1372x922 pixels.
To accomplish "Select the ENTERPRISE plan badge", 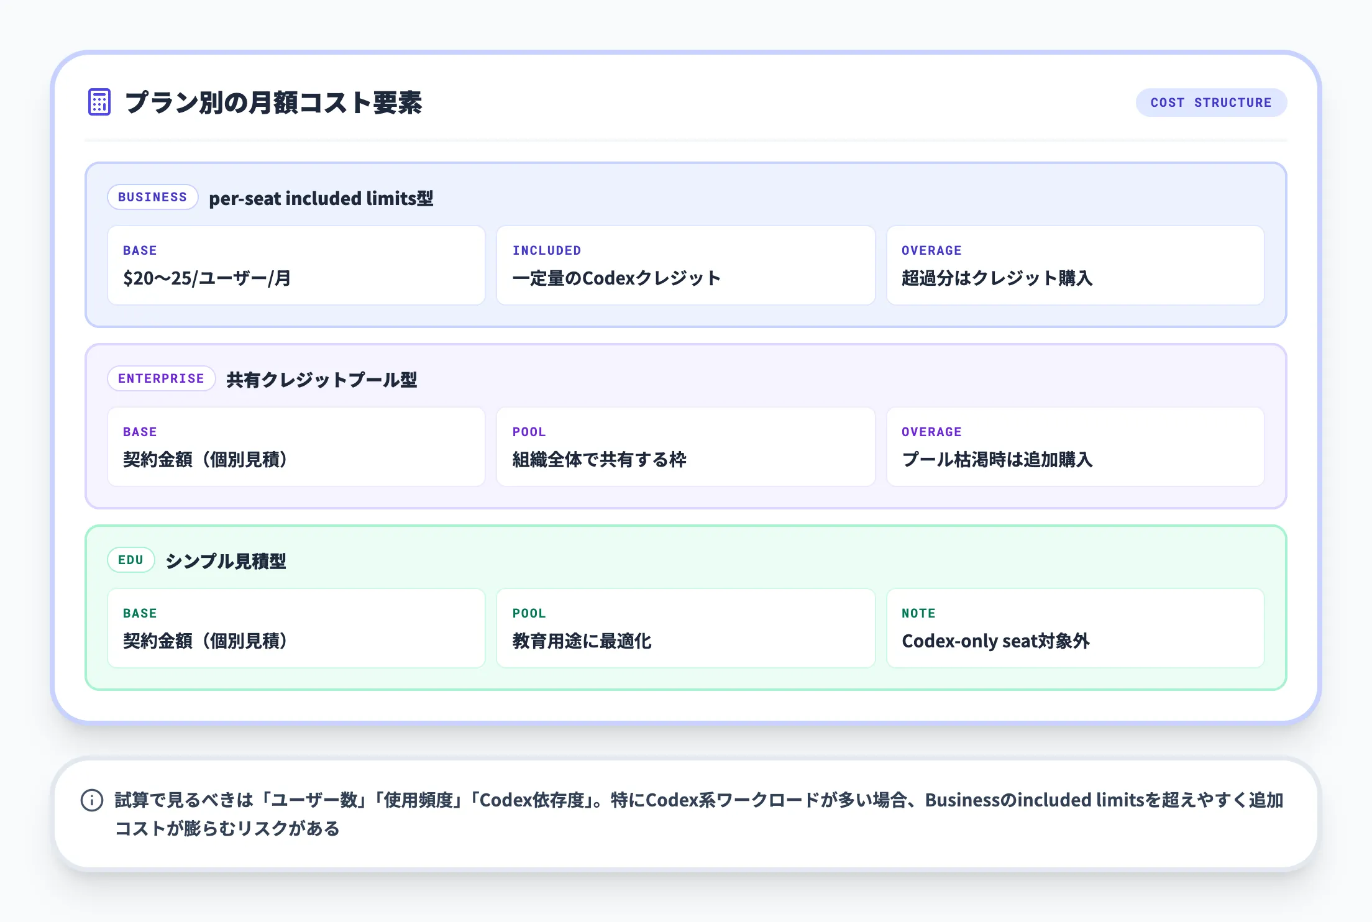I will pos(161,379).
